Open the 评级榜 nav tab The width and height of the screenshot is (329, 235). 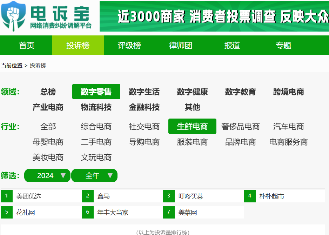coord(129,45)
